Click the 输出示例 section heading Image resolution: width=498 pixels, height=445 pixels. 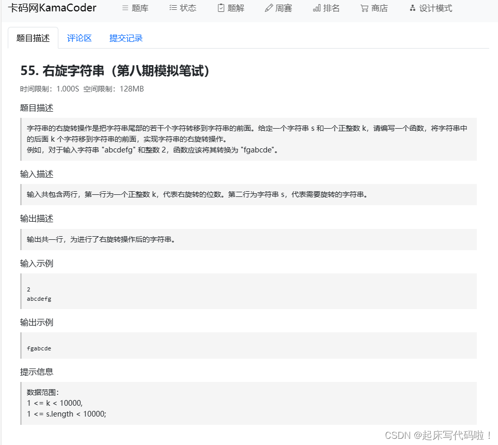[37, 323]
